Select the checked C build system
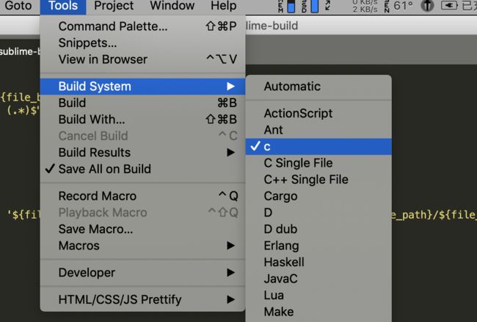This screenshot has height=322, width=477. pyautogui.click(x=318, y=147)
